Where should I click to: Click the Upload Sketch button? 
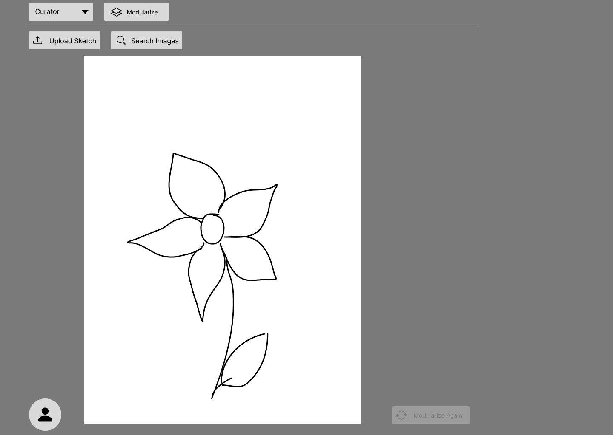(64, 40)
